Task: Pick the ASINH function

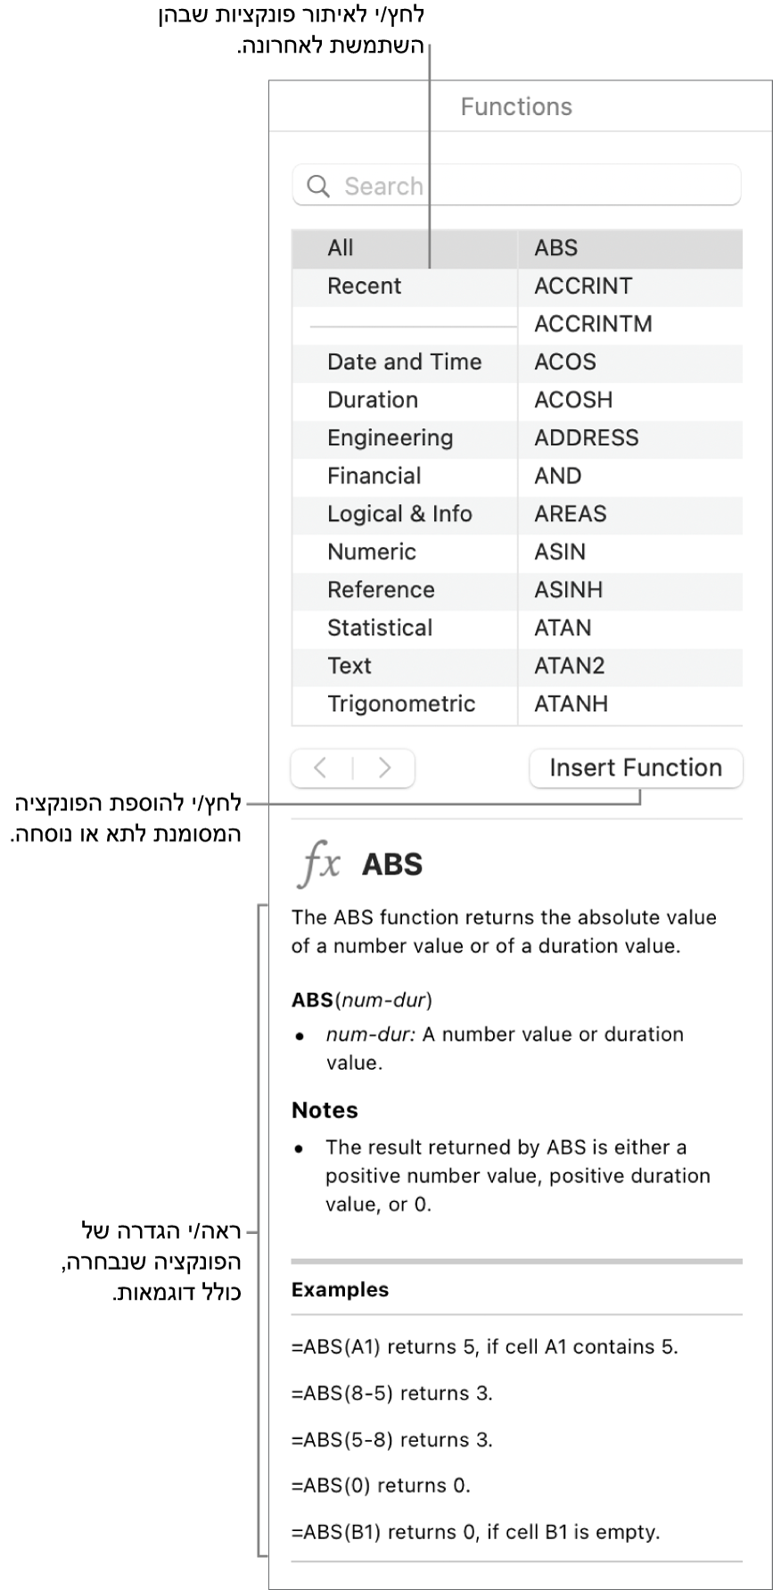Action: [568, 590]
